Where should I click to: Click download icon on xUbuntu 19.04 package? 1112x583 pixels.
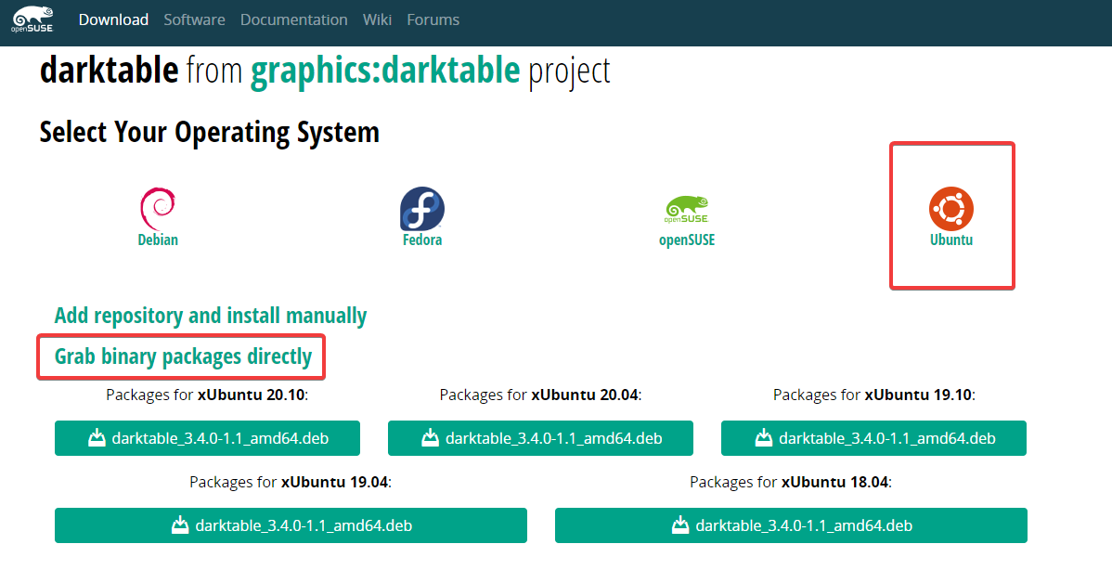point(180,525)
